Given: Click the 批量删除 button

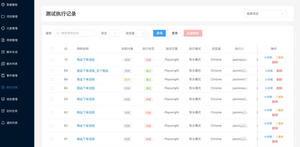Looking at the screenshot, I should [x=193, y=33].
